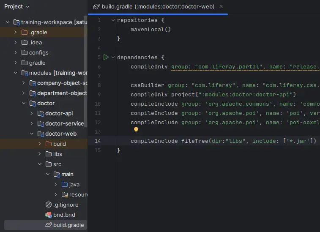The width and height of the screenshot is (320, 232).
Task: Expand the doctor-api module
Action: pos(31,113)
